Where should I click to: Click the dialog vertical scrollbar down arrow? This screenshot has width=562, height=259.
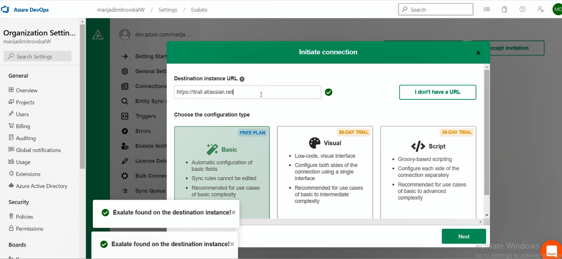pyautogui.click(x=487, y=215)
